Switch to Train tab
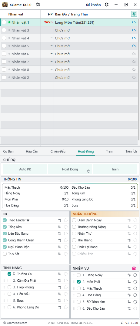 click(x=109, y=151)
